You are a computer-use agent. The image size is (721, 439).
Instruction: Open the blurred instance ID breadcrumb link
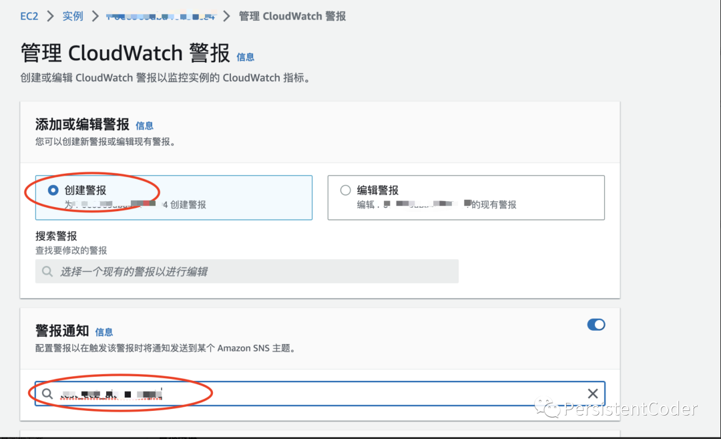(160, 16)
